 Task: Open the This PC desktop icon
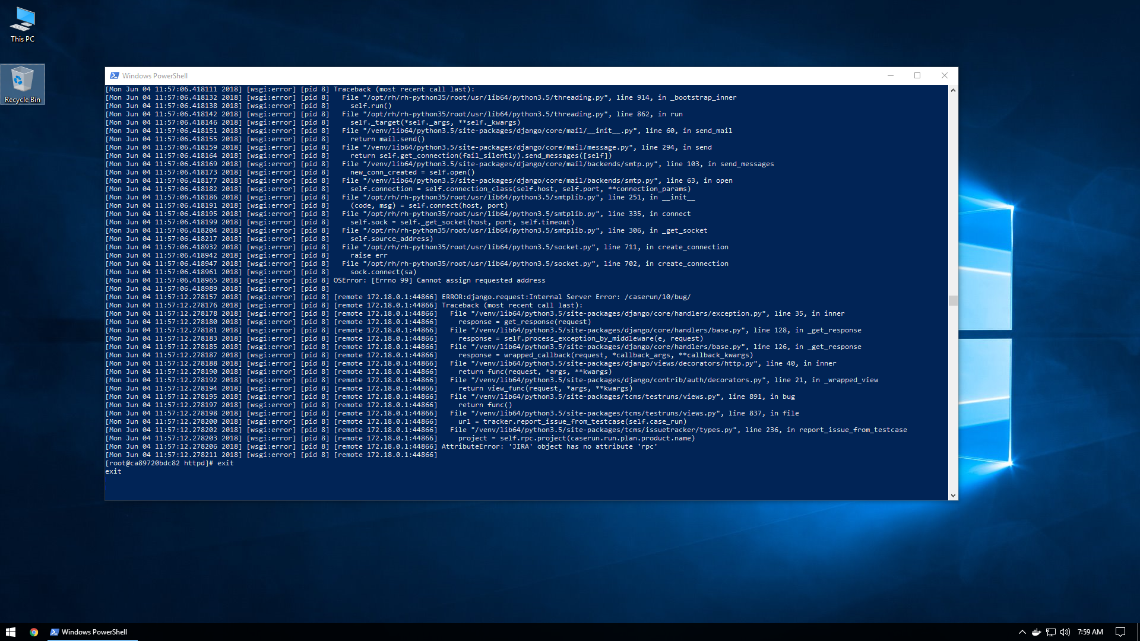click(23, 25)
